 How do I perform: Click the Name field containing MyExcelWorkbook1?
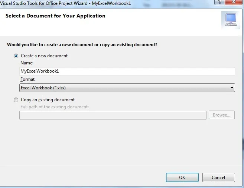(127, 71)
